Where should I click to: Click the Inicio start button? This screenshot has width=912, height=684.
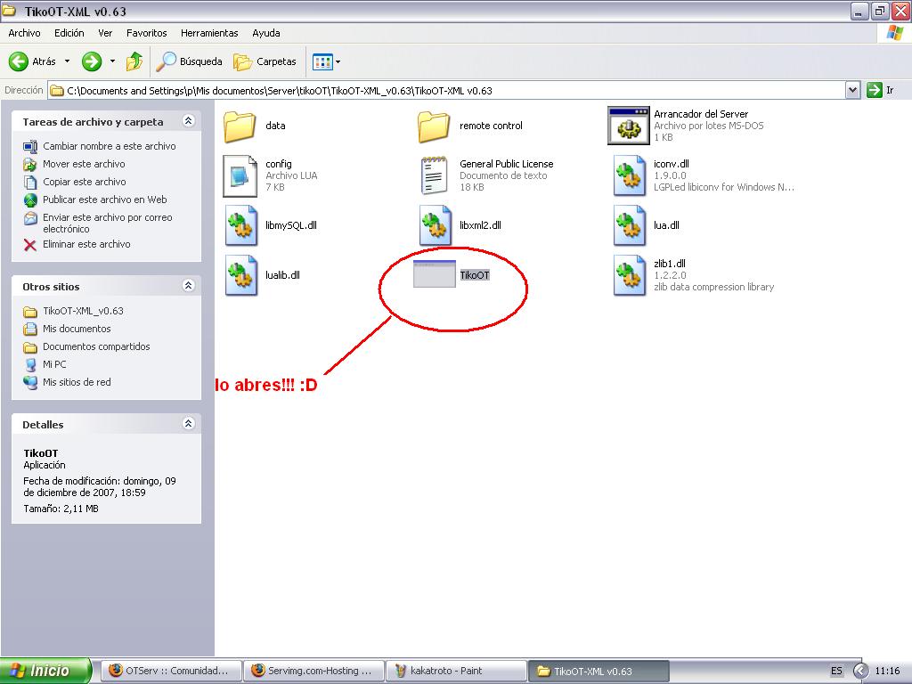45,671
